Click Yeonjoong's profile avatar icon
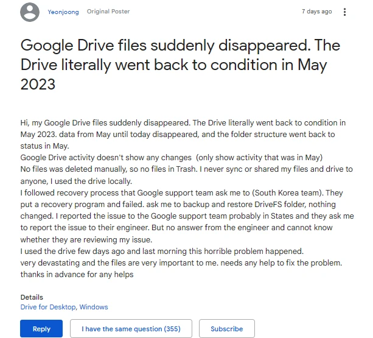 [29, 12]
